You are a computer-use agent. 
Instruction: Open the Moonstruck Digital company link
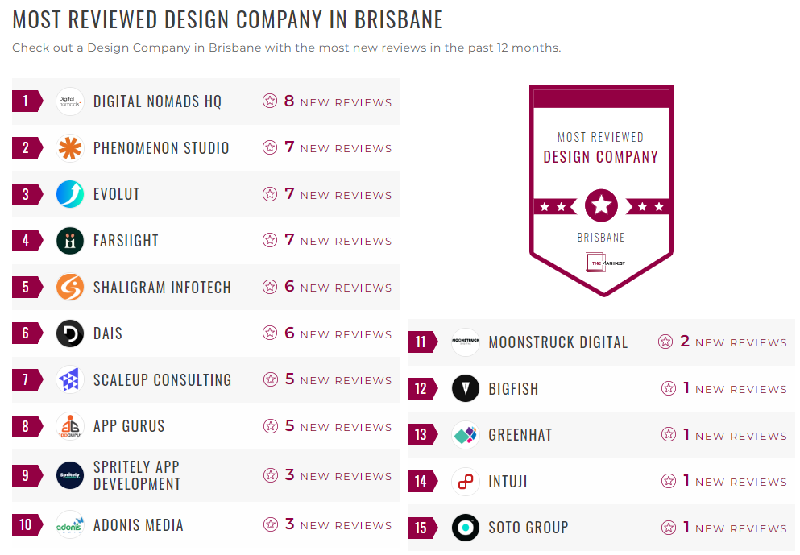pos(558,342)
